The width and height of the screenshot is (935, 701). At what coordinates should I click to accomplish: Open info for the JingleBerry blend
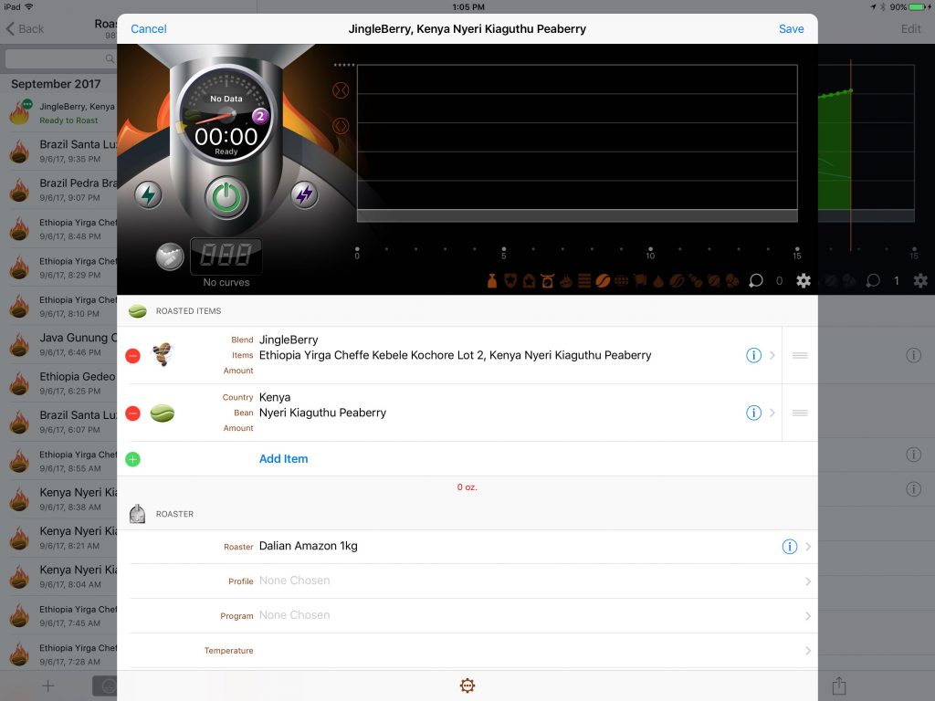(753, 355)
